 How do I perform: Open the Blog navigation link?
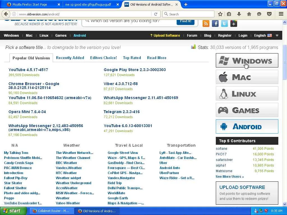[x=208, y=36]
